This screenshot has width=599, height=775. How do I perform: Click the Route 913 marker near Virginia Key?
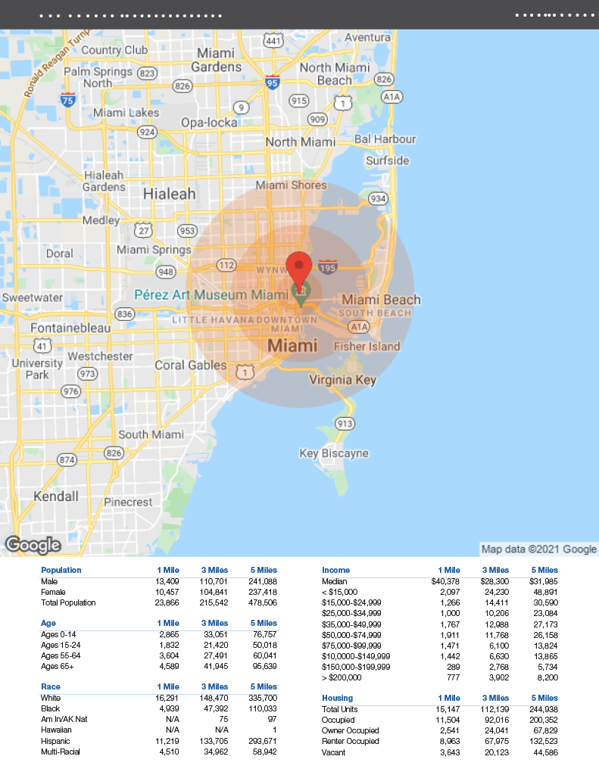345,423
